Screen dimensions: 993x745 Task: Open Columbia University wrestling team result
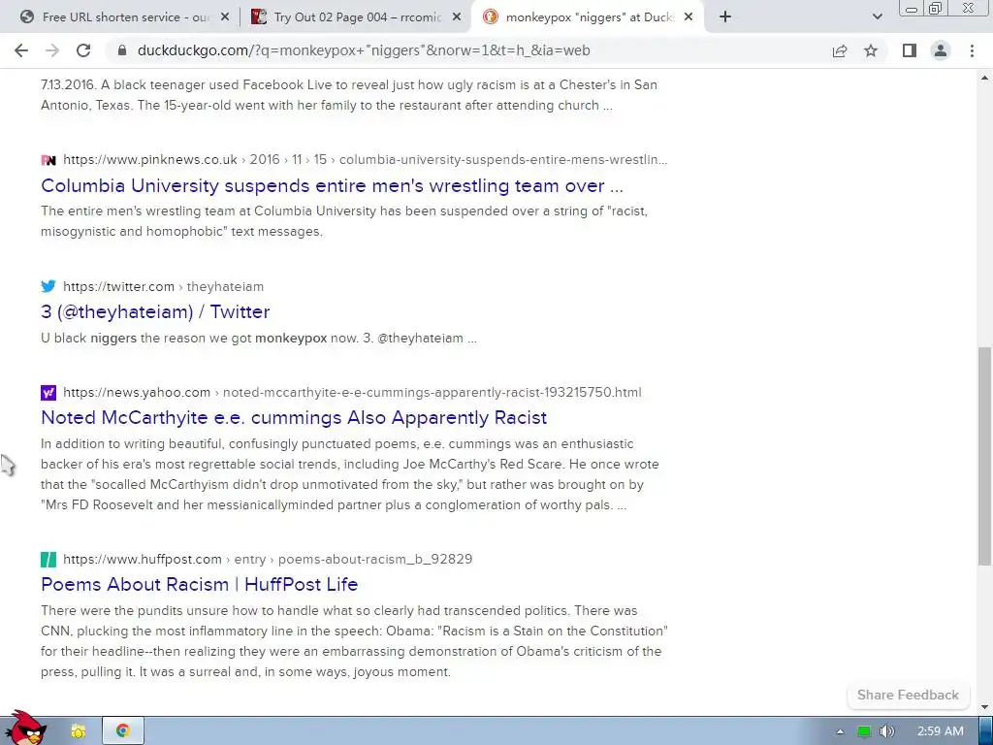pyautogui.click(x=332, y=185)
